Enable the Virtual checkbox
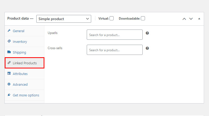This screenshot has width=209, height=116. click(x=112, y=18)
